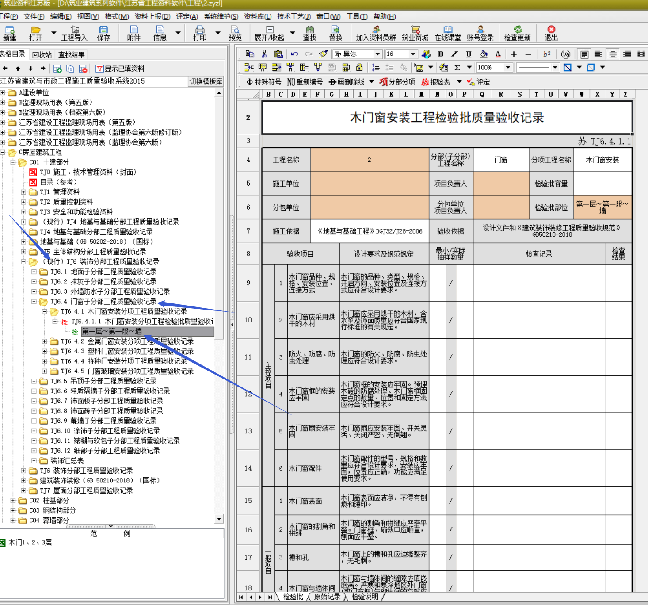The image size is (648, 605).
Task: Click the 工程名称 value cell containing 2
Action: pyautogui.click(x=370, y=160)
